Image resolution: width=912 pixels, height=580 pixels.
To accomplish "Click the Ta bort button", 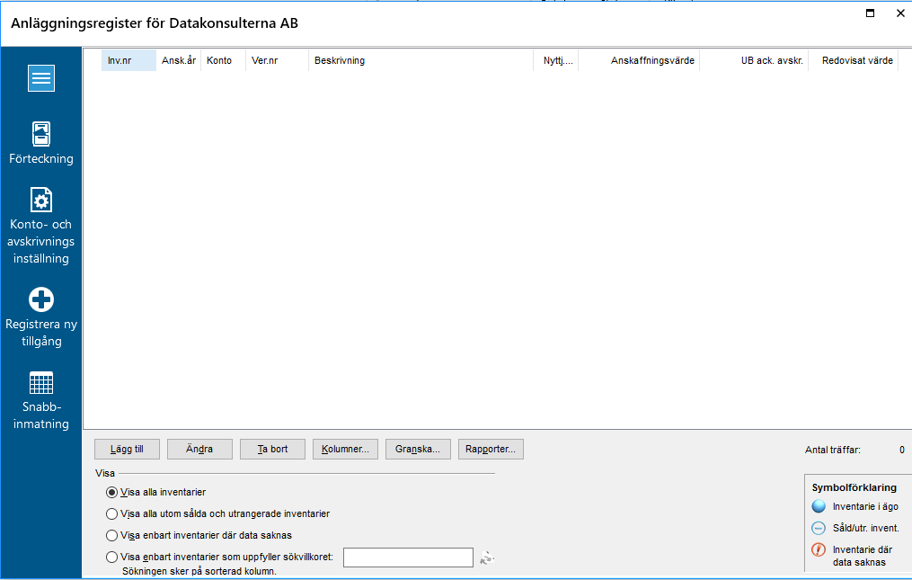I will point(272,449).
